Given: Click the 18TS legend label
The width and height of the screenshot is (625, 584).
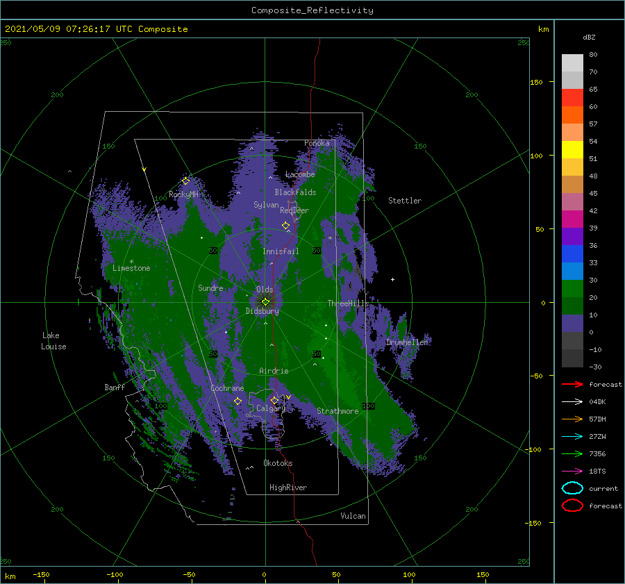Looking at the screenshot, I should click(597, 472).
